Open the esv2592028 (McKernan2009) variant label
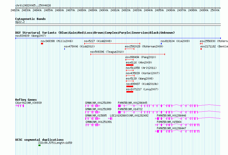228x155 pixels. 144,46
